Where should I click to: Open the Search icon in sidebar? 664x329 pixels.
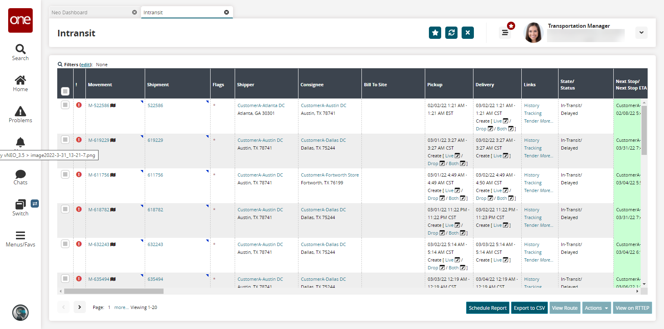pyautogui.click(x=20, y=49)
